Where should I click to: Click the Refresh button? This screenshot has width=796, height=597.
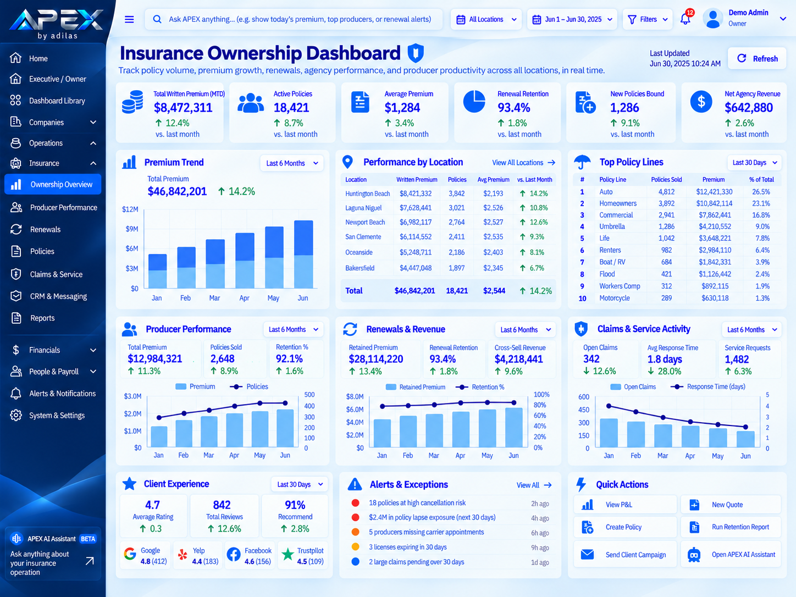click(x=757, y=58)
